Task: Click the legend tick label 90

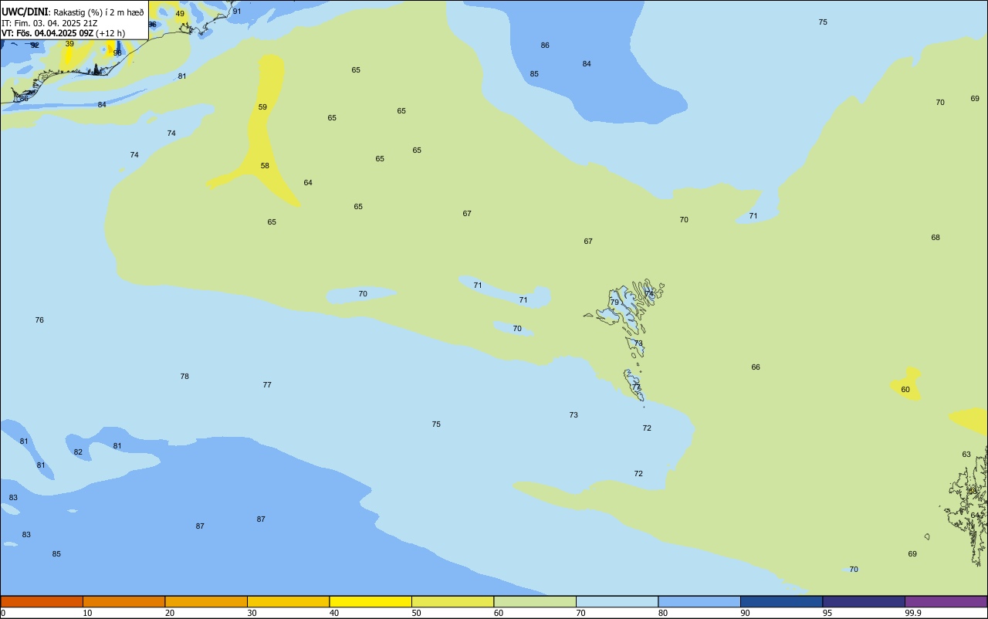Action: coord(746,613)
